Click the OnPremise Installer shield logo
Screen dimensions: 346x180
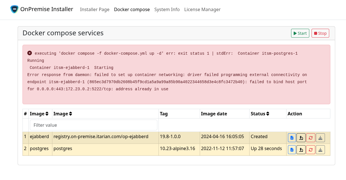pos(14,9)
